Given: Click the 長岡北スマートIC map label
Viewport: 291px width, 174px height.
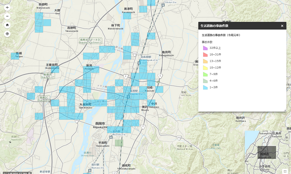Looking at the screenshot, I should 91,40.
